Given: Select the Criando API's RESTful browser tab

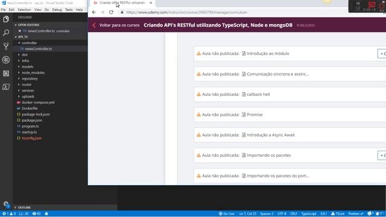Looking at the screenshot, I should tap(122, 2).
